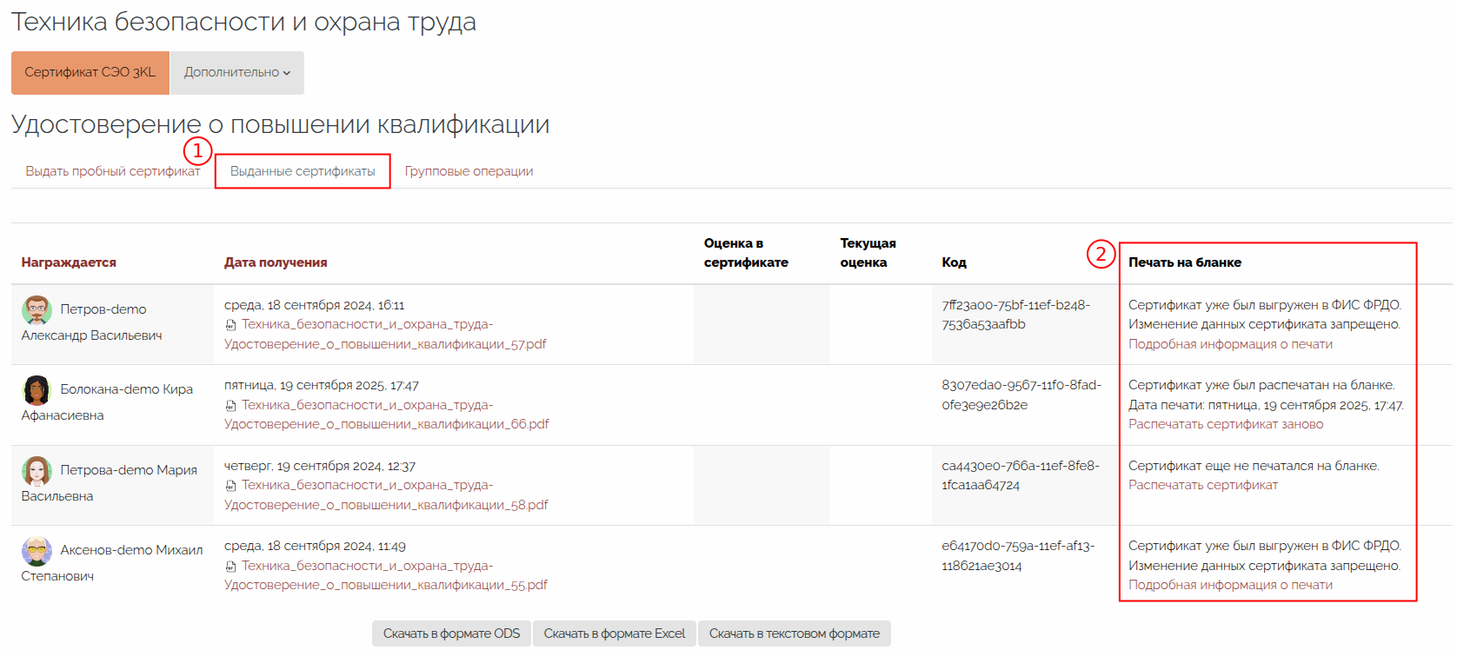Open the Сертификат СЭО 3KL tab
This screenshot has height=657, width=1457.
90,72
